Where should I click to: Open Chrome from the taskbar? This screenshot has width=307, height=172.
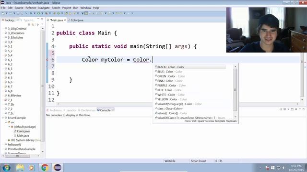click(45, 168)
